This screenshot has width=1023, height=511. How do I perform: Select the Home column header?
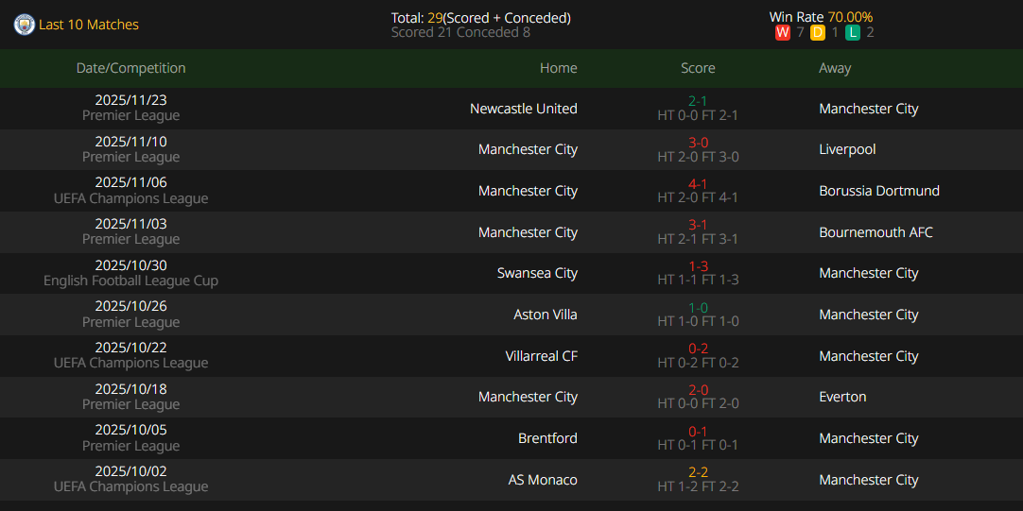pos(558,68)
